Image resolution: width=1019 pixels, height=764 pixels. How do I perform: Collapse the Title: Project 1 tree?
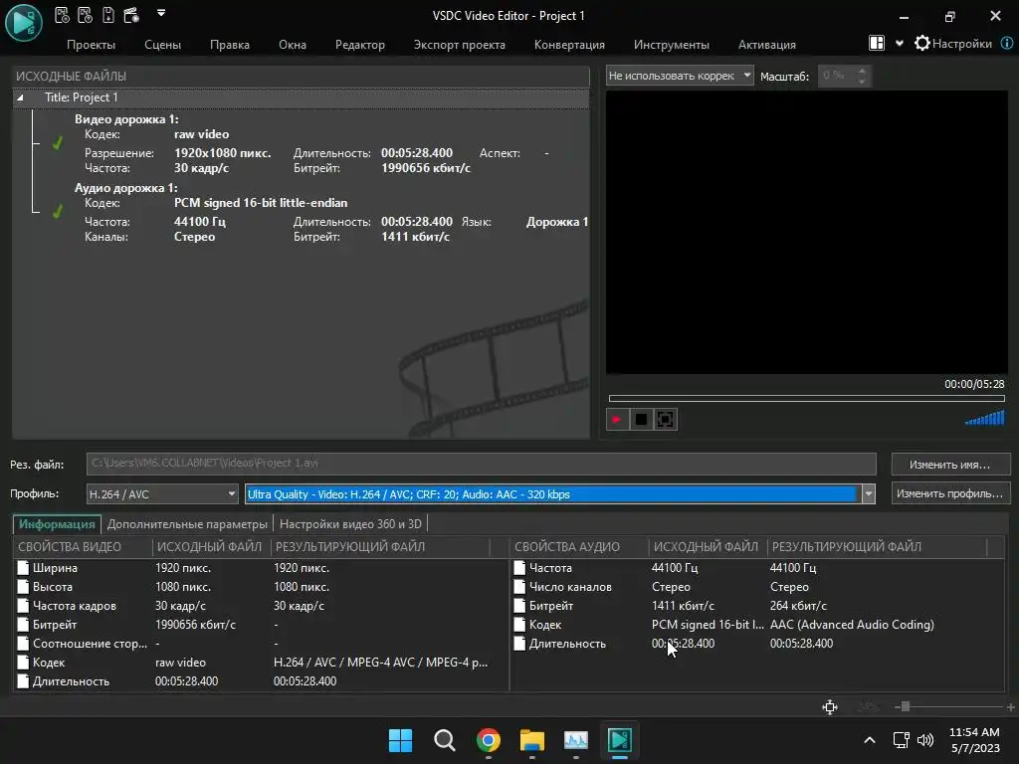tap(20, 97)
